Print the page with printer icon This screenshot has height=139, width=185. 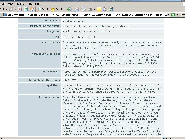(84, 9)
